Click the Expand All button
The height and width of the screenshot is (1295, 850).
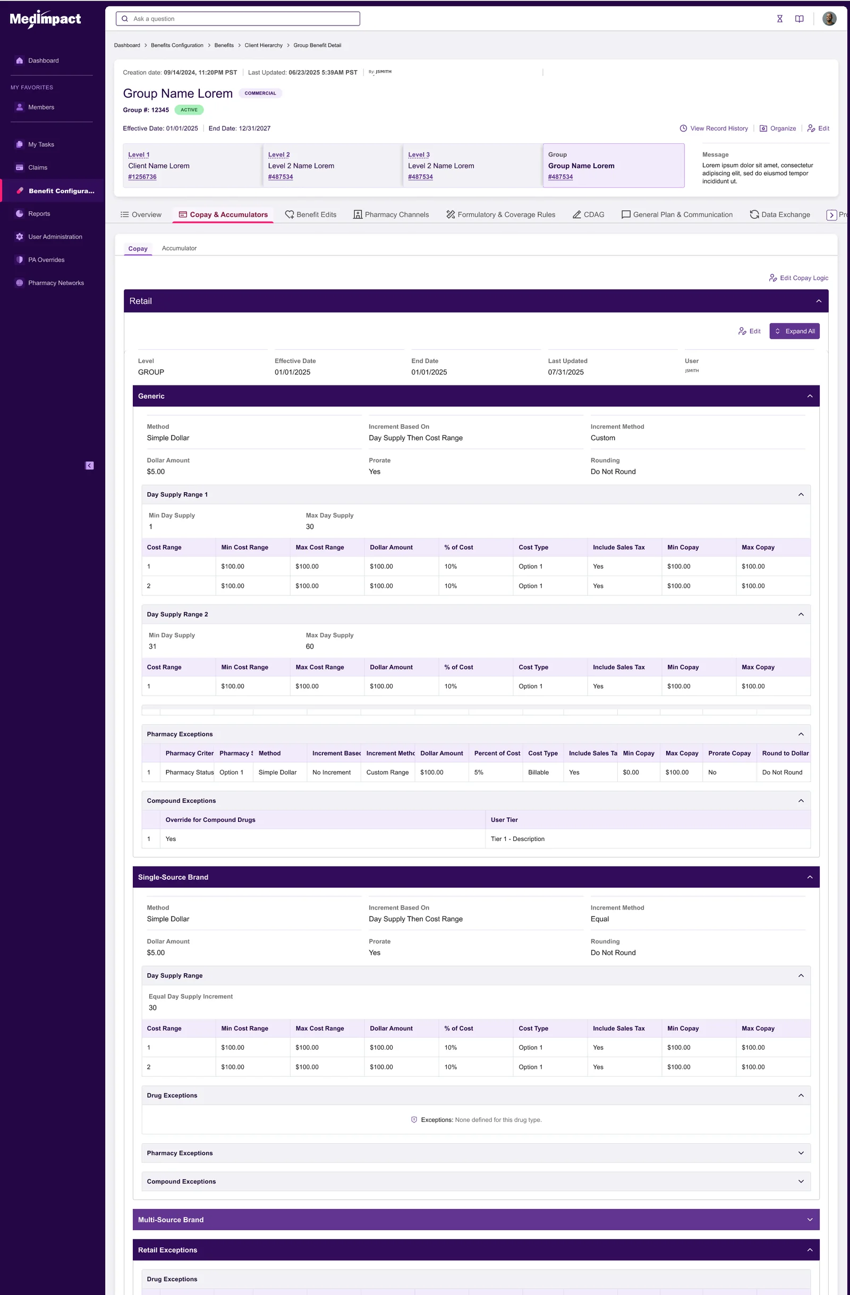(794, 331)
